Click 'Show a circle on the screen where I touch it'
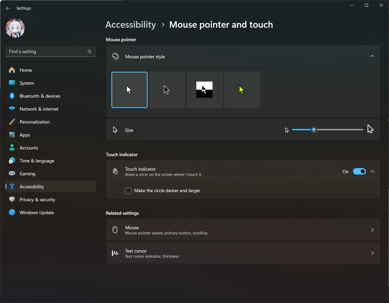Image resolution: width=389 pixels, height=303 pixels. pos(163,175)
